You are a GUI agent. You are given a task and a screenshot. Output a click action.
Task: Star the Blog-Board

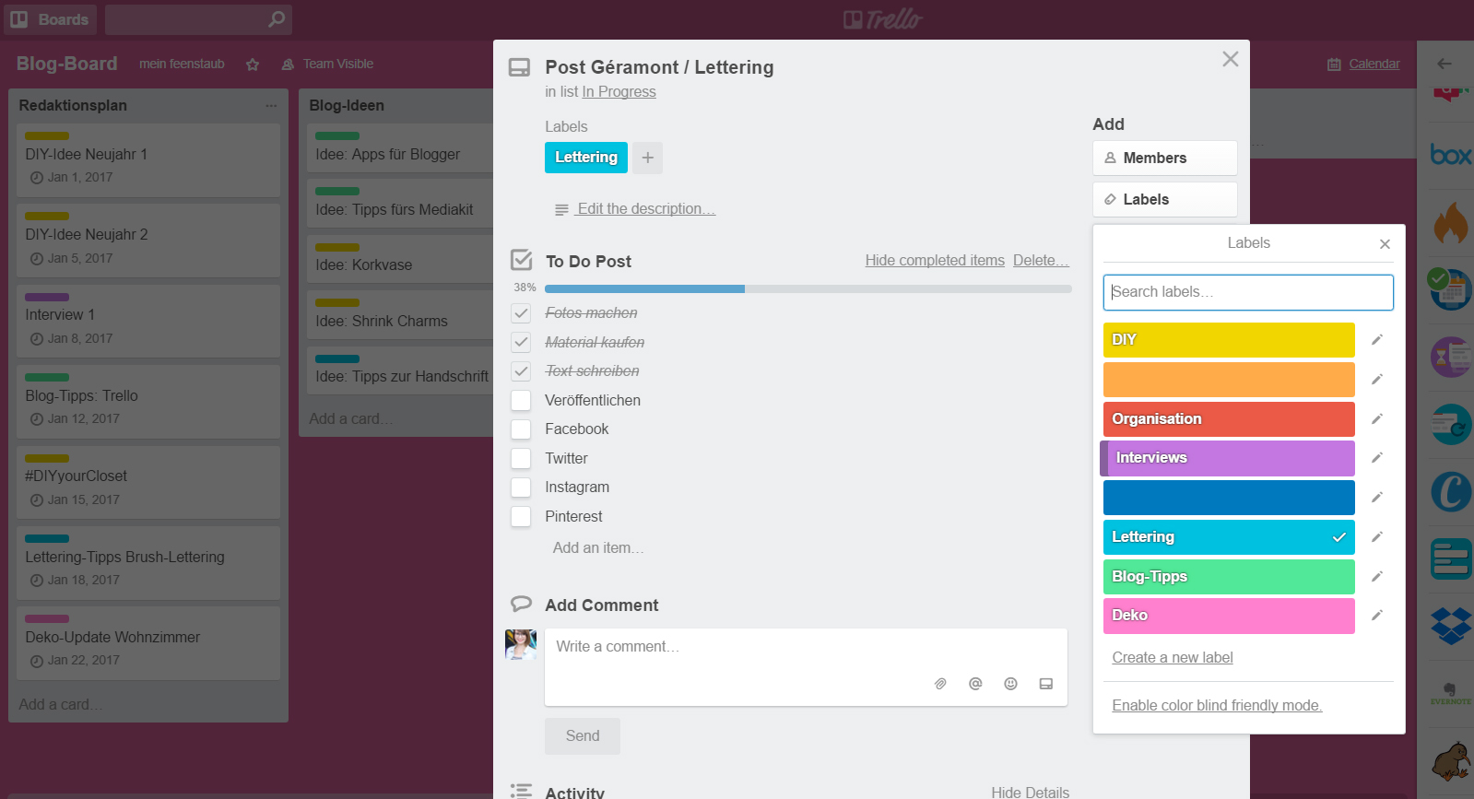tap(253, 65)
